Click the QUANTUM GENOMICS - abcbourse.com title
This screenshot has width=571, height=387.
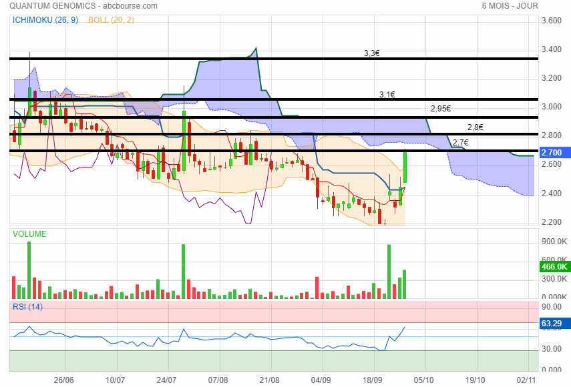point(83,6)
